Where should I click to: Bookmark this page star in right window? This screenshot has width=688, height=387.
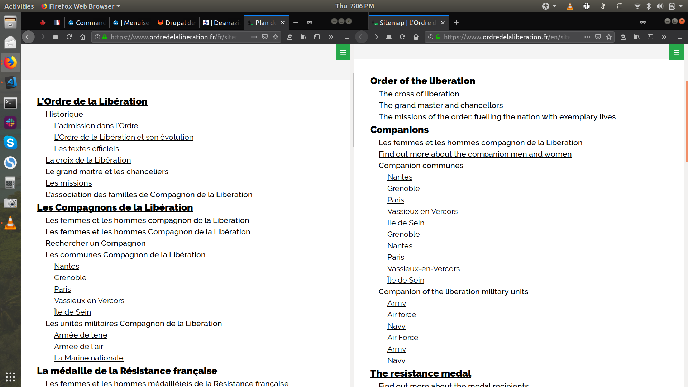point(609,37)
